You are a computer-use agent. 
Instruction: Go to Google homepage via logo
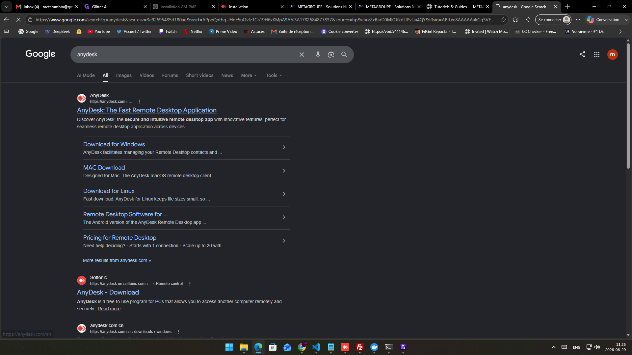point(40,54)
